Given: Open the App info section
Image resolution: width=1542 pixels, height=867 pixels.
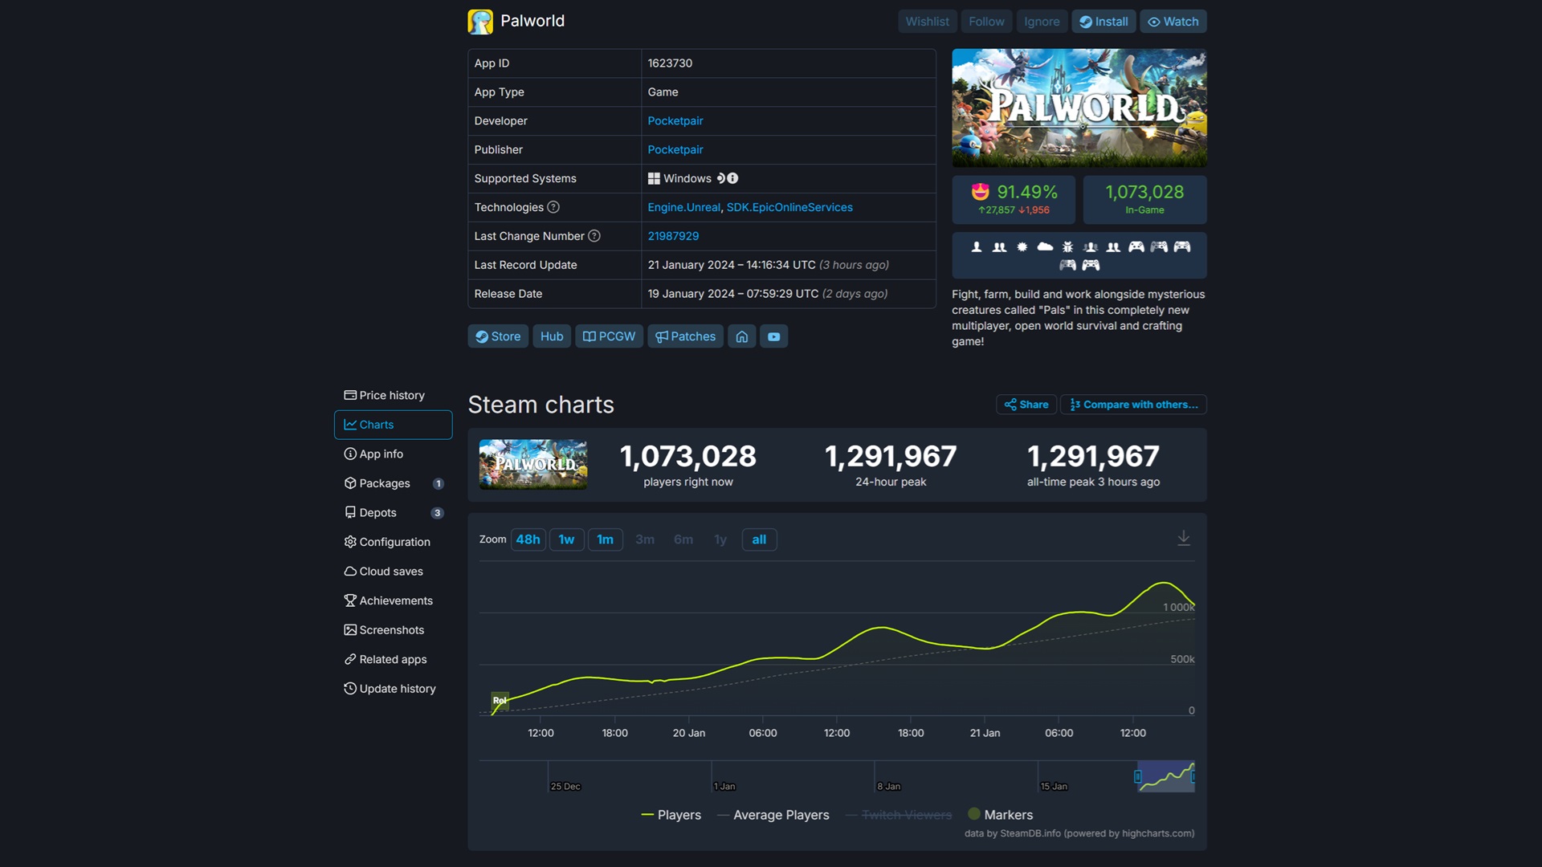Looking at the screenshot, I should (380, 454).
